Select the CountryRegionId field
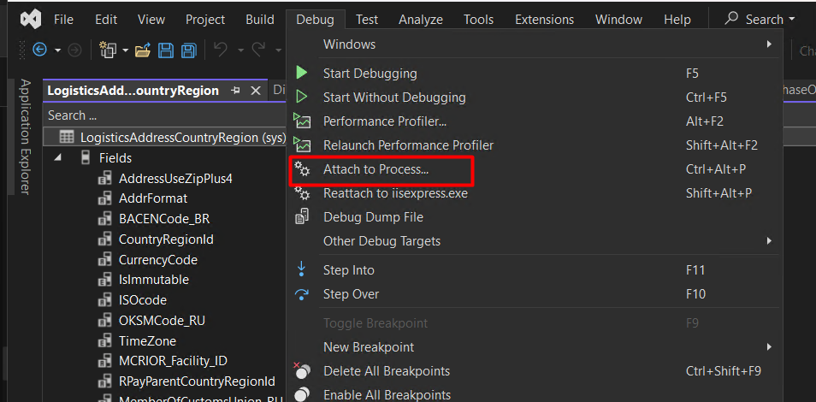Image resolution: width=816 pixels, height=402 pixels. [x=166, y=239]
